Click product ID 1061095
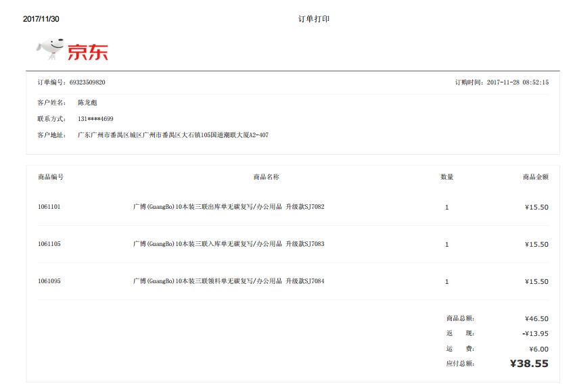 (x=49, y=281)
